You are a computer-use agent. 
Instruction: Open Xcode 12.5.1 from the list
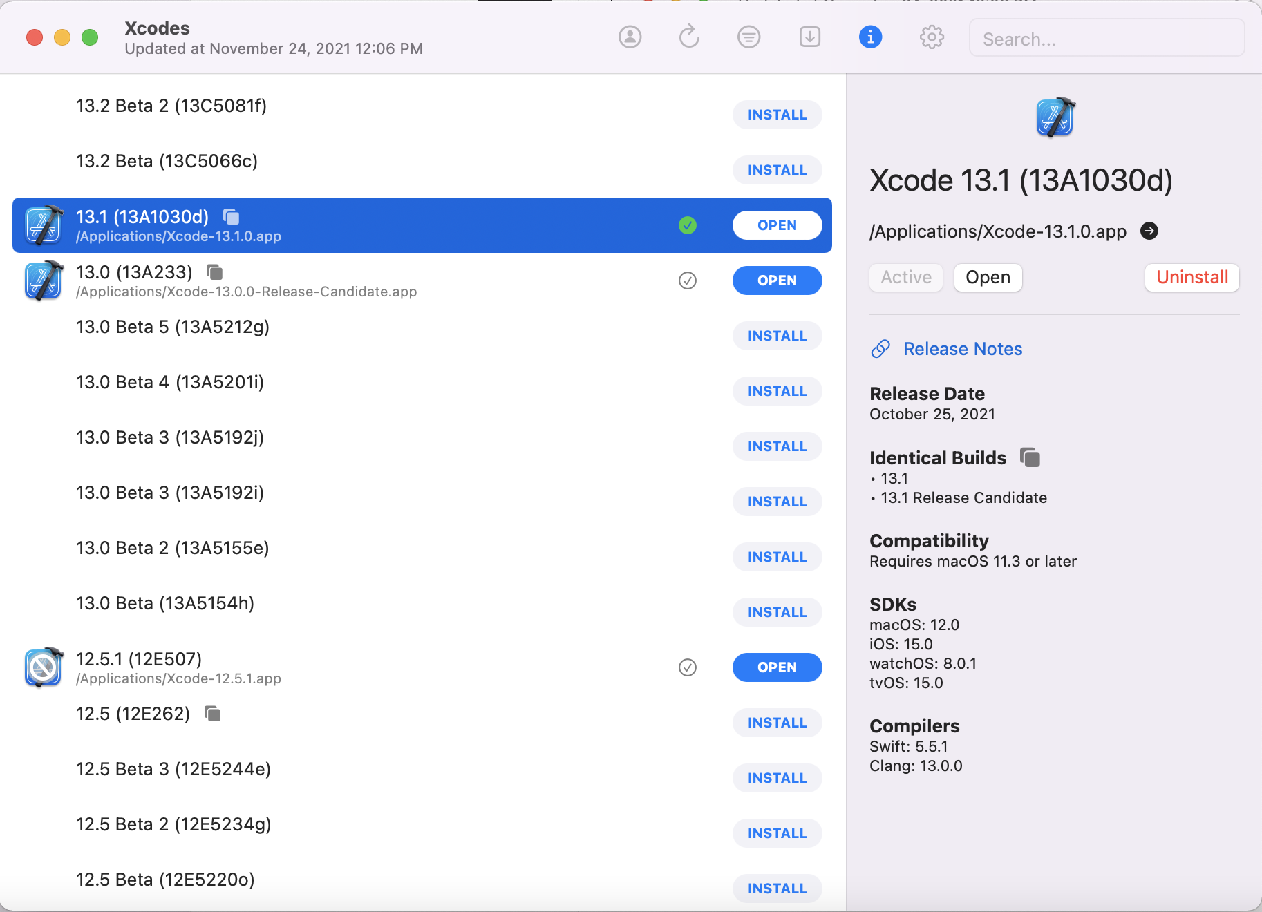777,667
